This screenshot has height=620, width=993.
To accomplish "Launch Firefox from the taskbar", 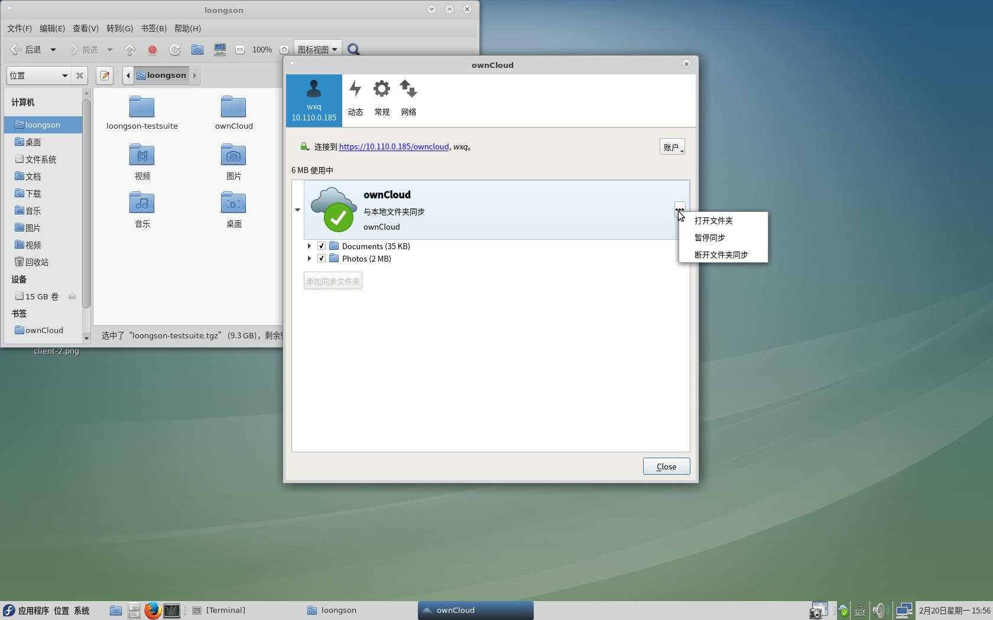I will click(x=152, y=610).
